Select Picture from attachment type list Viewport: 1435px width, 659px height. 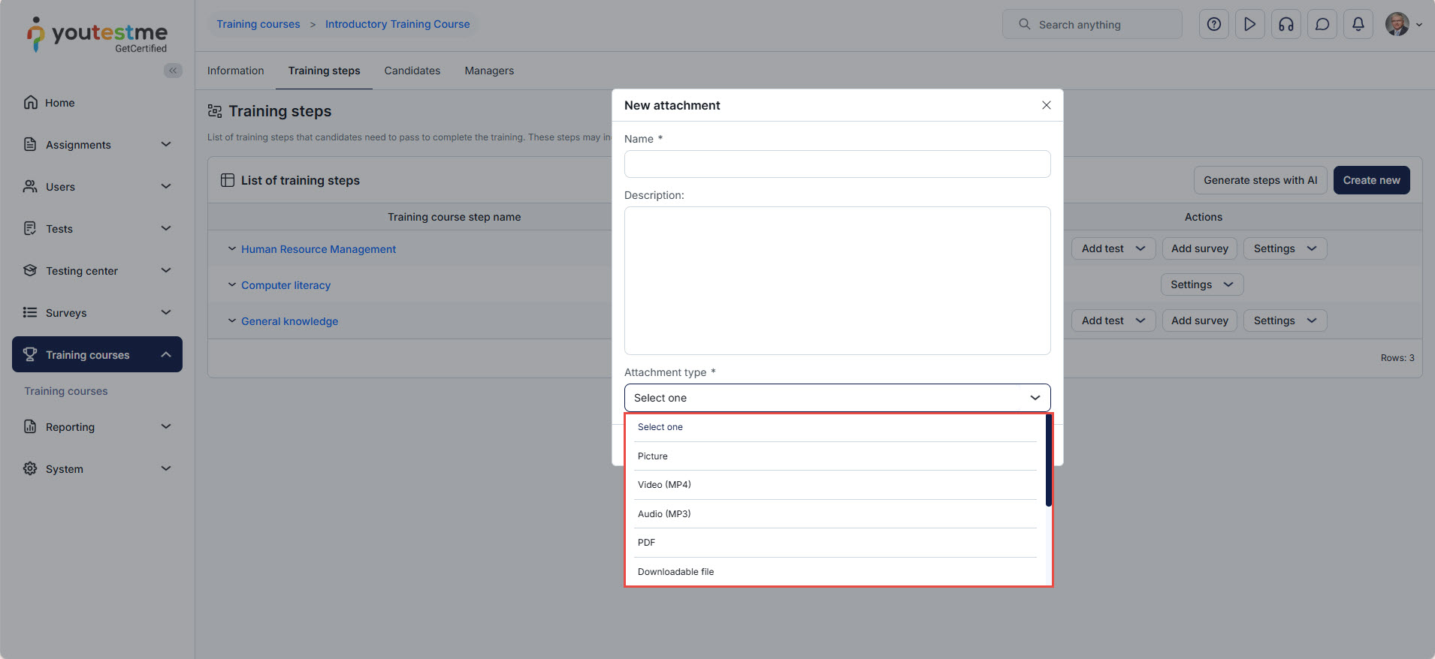pos(653,456)
